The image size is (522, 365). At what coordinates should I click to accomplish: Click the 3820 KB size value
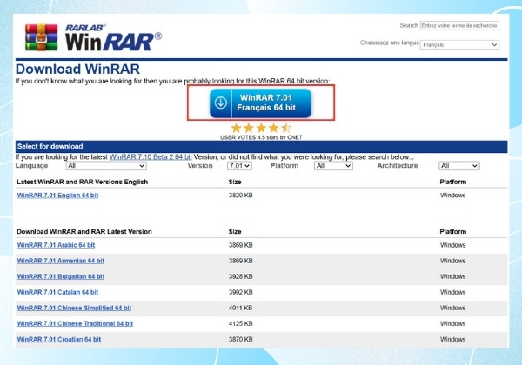(240, 196)
